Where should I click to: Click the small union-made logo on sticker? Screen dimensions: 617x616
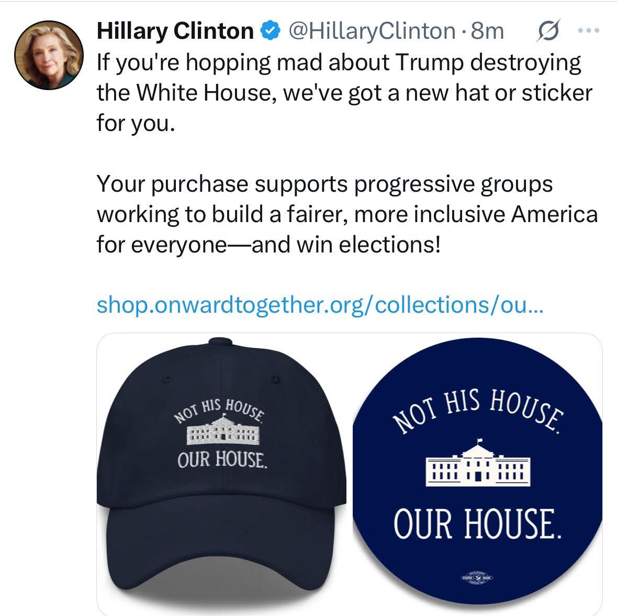tap(477, 578)
